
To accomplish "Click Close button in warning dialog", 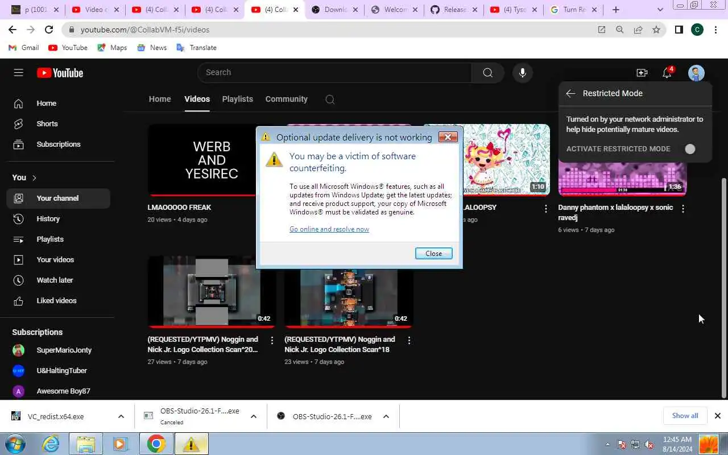I will click(x=433, y=254).
